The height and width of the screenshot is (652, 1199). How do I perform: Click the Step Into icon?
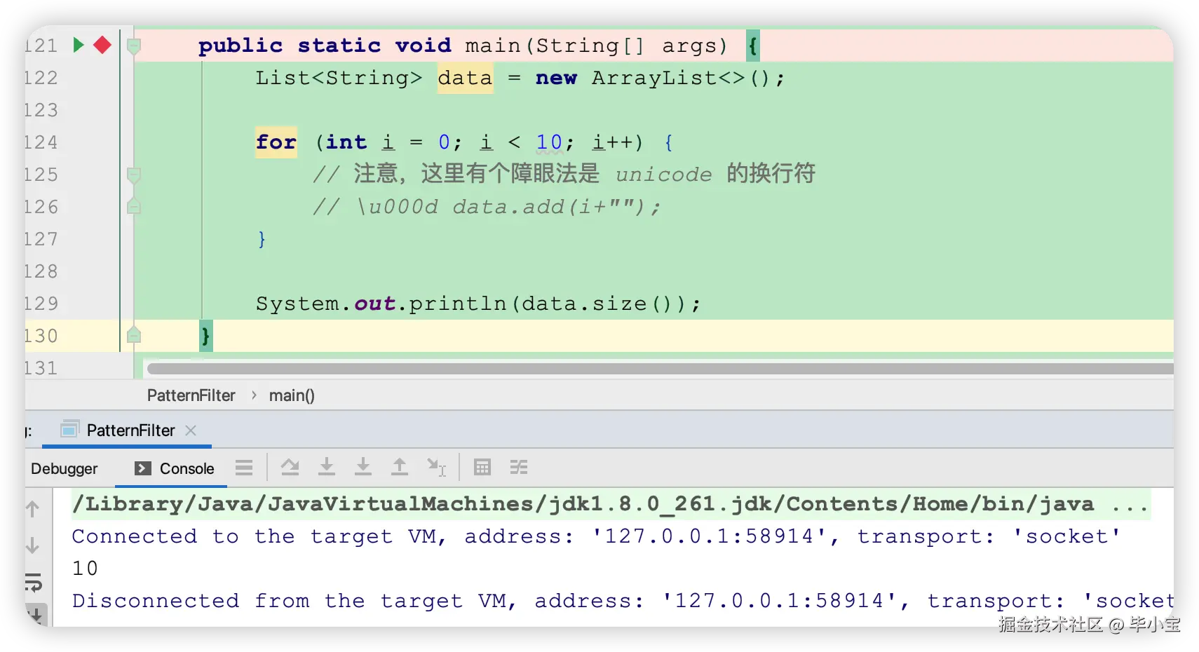(x=327, y=467)
